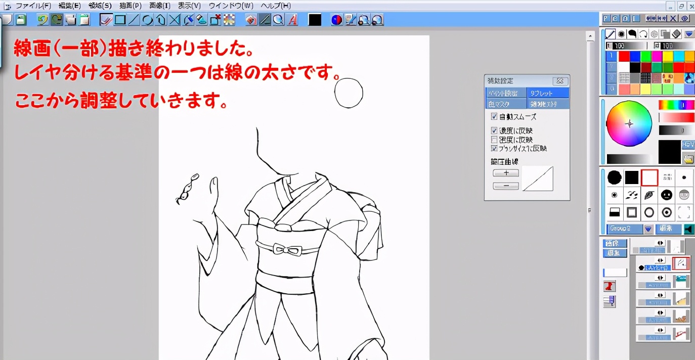Open the brush group dropdown arrow
695x360 pixels.
pos(648,229)
